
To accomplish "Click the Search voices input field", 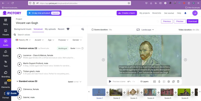I will [x=49, y=35].
